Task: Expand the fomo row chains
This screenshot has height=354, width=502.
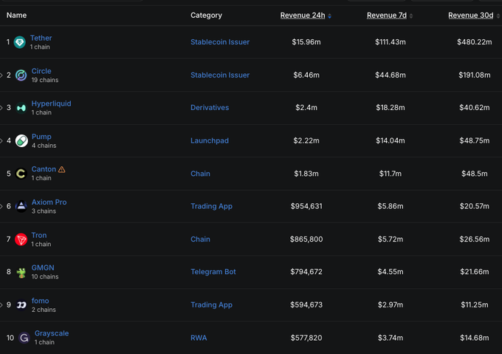Action: point(1,304)
